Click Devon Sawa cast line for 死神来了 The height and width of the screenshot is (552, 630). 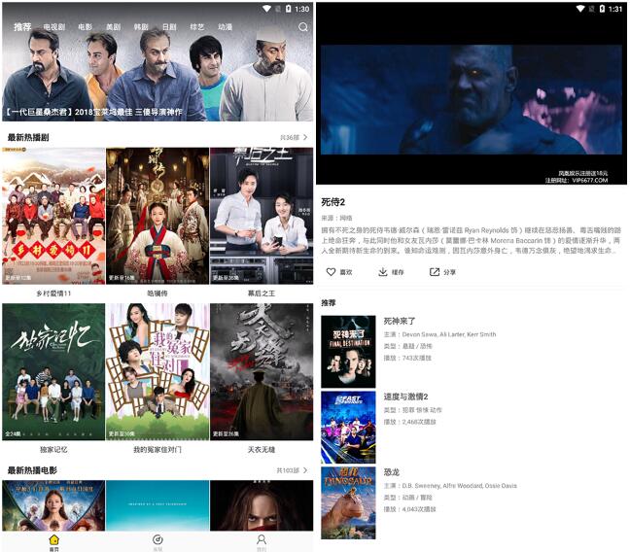pos(440,334)
